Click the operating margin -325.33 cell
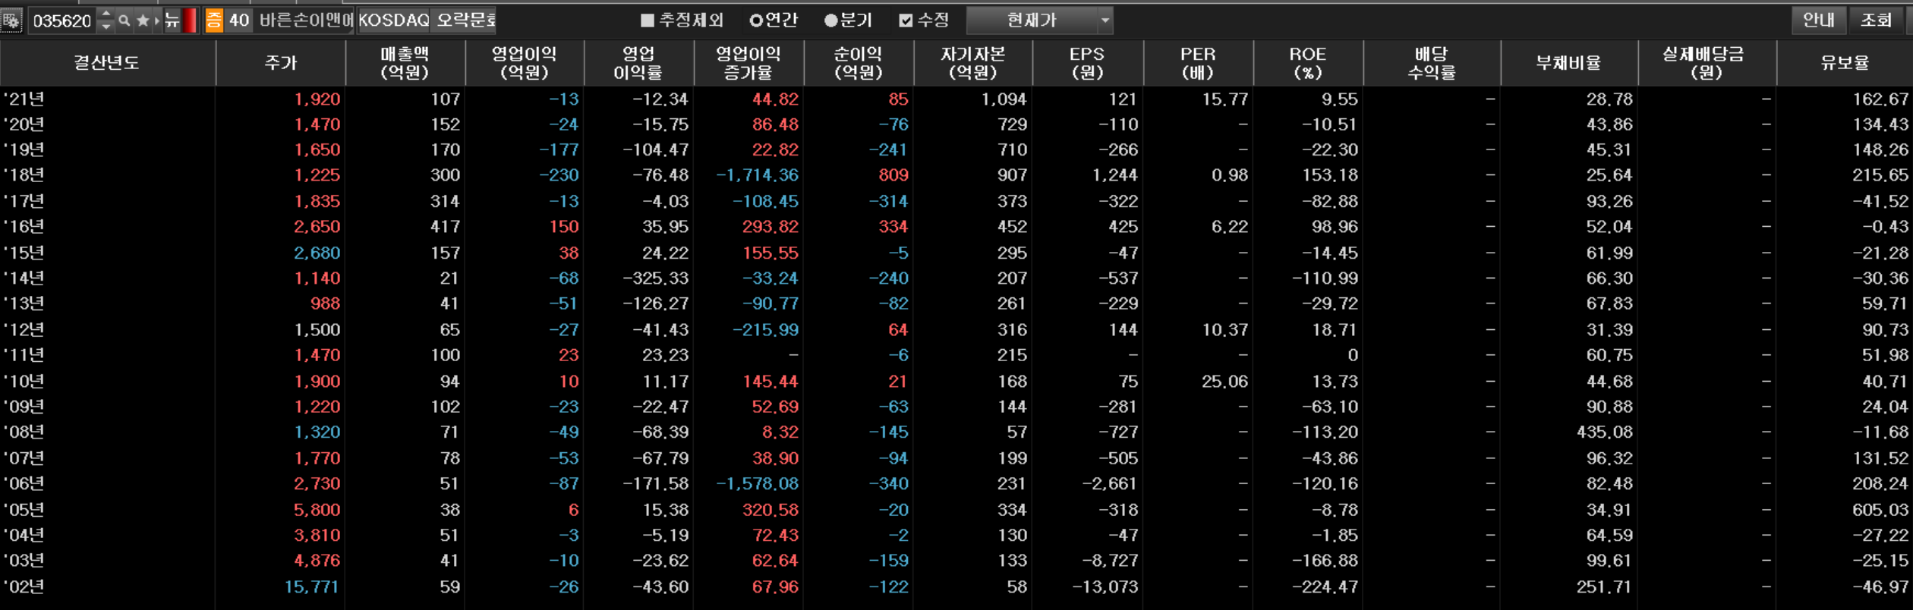 pyautogui.click(x=655, y=278)
